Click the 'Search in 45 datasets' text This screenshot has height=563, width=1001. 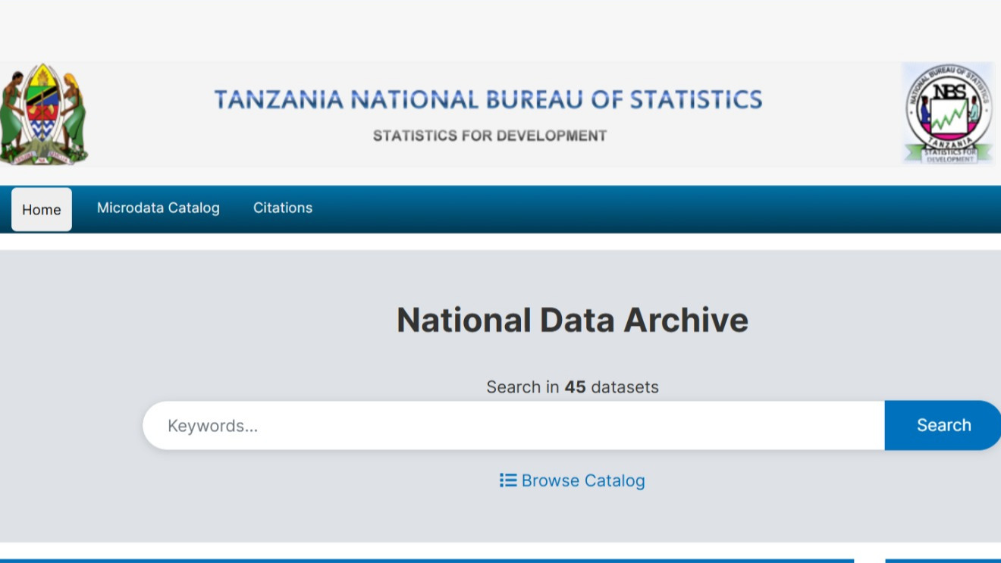point(573,387)
